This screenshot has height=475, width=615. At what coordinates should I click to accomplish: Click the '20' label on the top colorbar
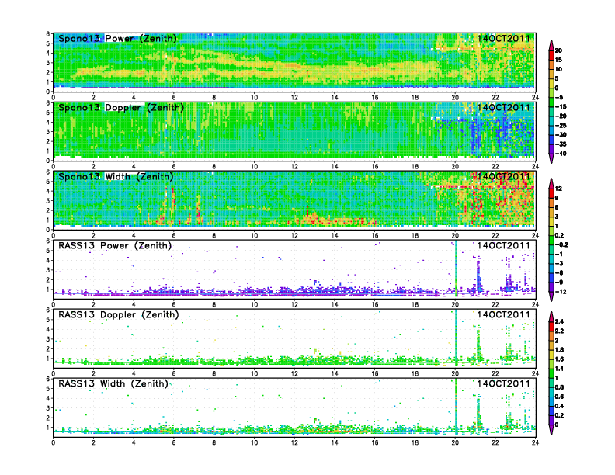558,50
